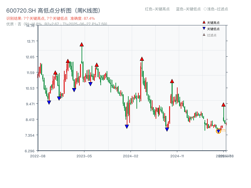Click the highest red peak marker above 13.71
Viewport: 251px width, 188px height.
pyautogui.click(x=82, y=44)
